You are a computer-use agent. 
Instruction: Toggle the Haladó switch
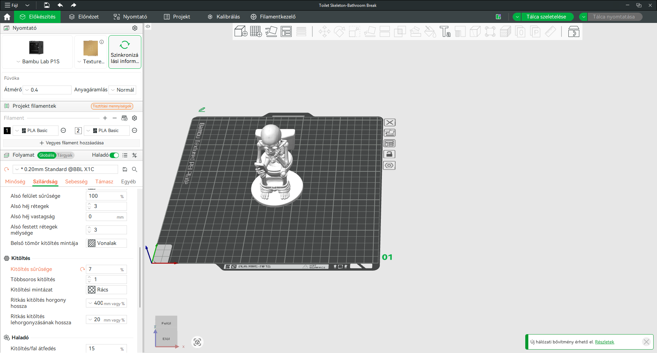[114, 155]
